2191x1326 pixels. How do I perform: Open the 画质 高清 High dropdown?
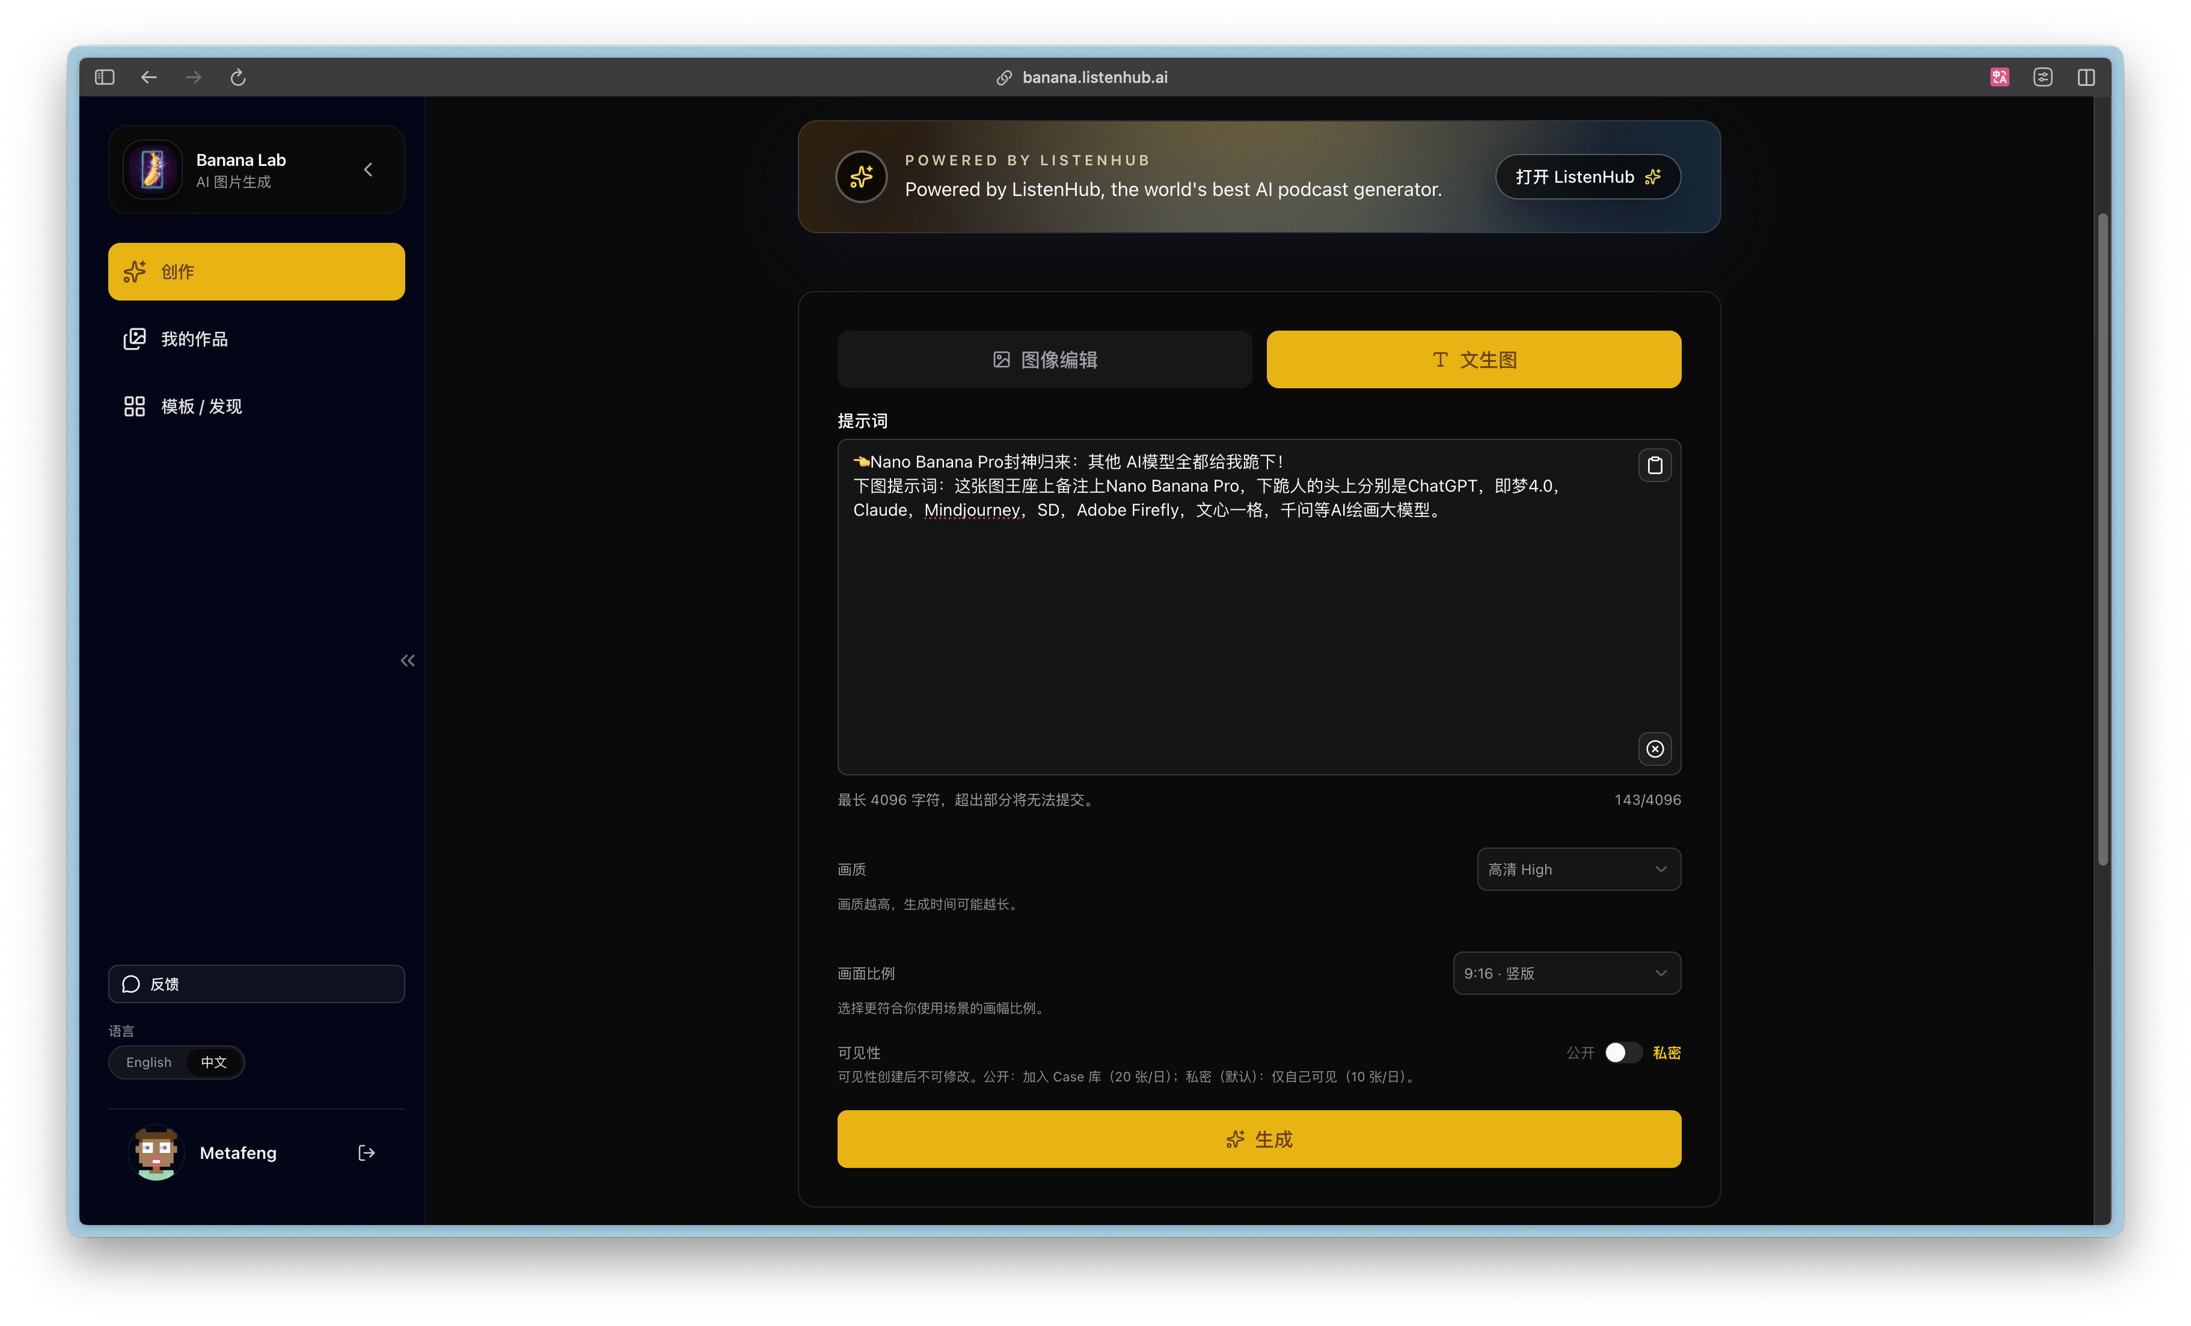1578,869
